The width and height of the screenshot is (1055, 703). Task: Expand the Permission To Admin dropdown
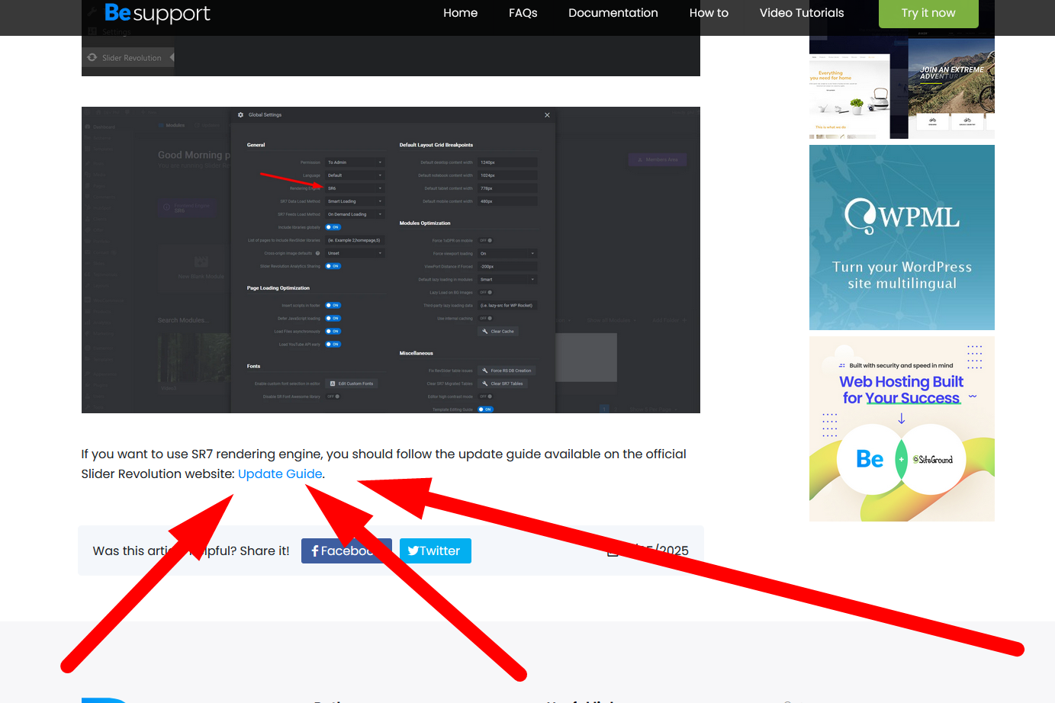click(x=355, y=162)
